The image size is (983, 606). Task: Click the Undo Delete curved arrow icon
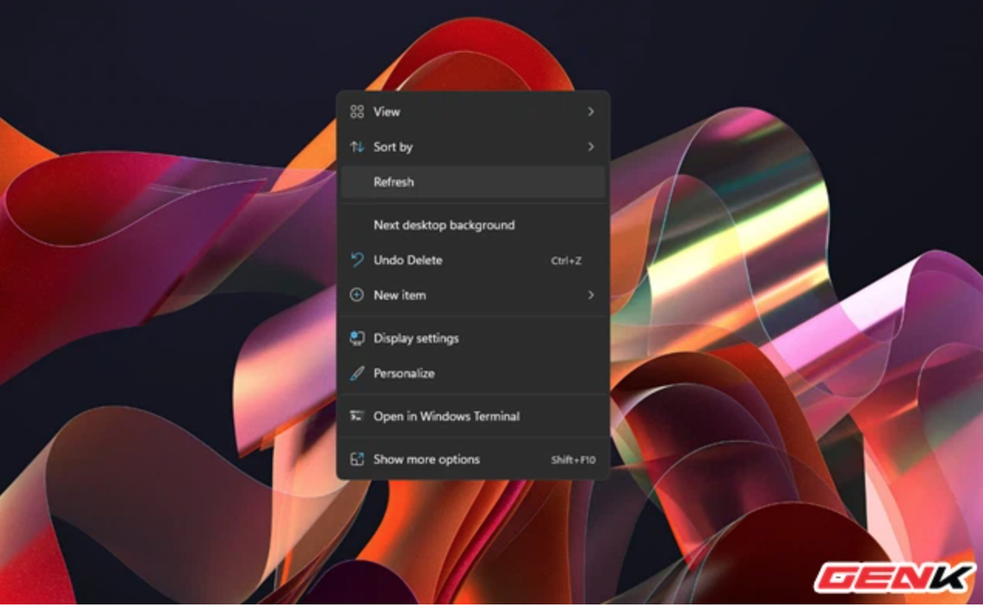pyautogui.click(x=357, y=260)
